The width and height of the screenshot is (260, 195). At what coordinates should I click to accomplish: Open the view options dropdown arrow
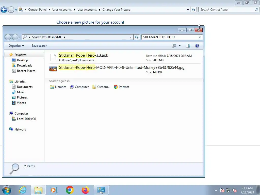[180, 46]
